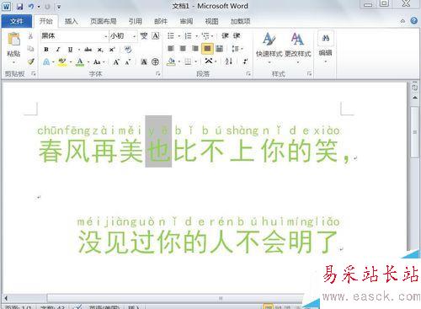Image resolution: width=421 pixels, height=309 pixels.
Task: Undo last action in Quick Access Toolbar
Action: click(x=31, y=6)
